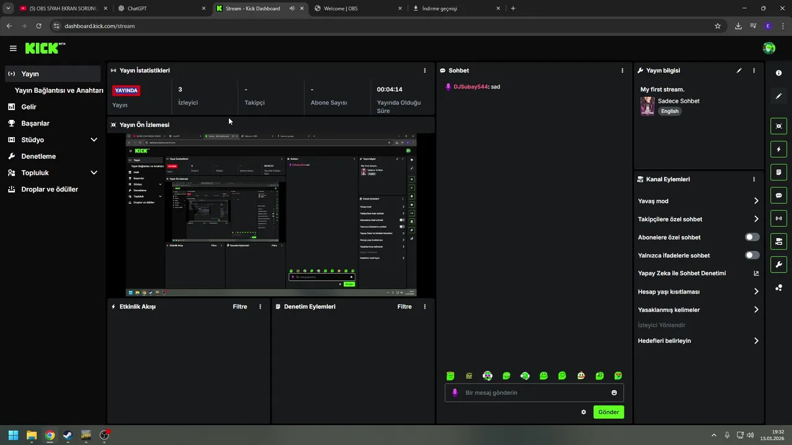Insert the clown hat emote
Viewport: 792px width, 445px height.
[x=581, y=375]
